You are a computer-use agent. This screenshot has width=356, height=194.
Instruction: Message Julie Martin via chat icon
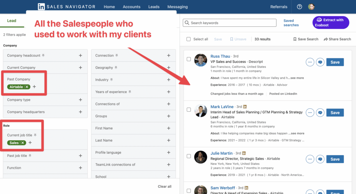(x=320, y=159)
